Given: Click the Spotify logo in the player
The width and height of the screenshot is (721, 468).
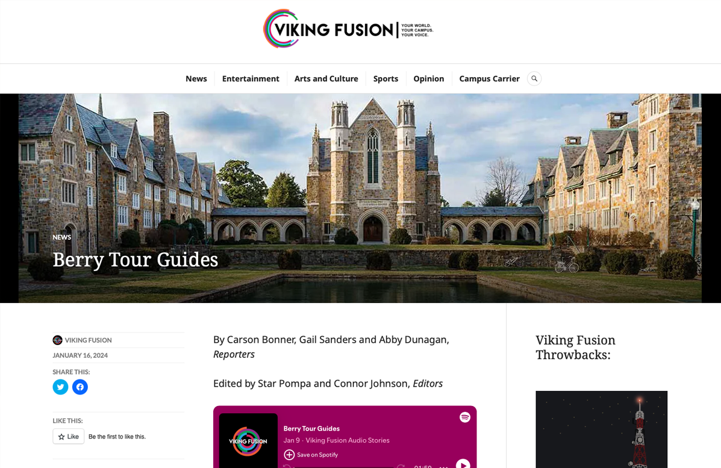Looking at the screenshot, I should 465,417.
